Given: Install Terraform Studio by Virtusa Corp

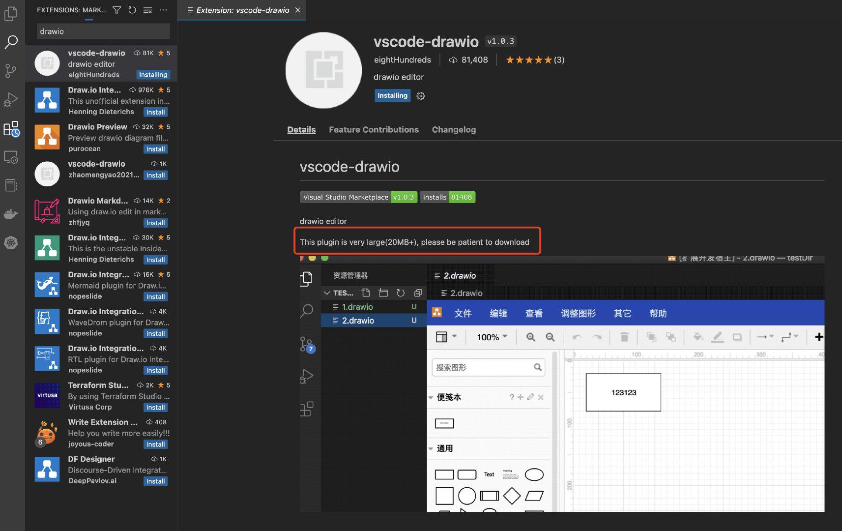Looking at the screenshot, I should click(x=155, y=407).
